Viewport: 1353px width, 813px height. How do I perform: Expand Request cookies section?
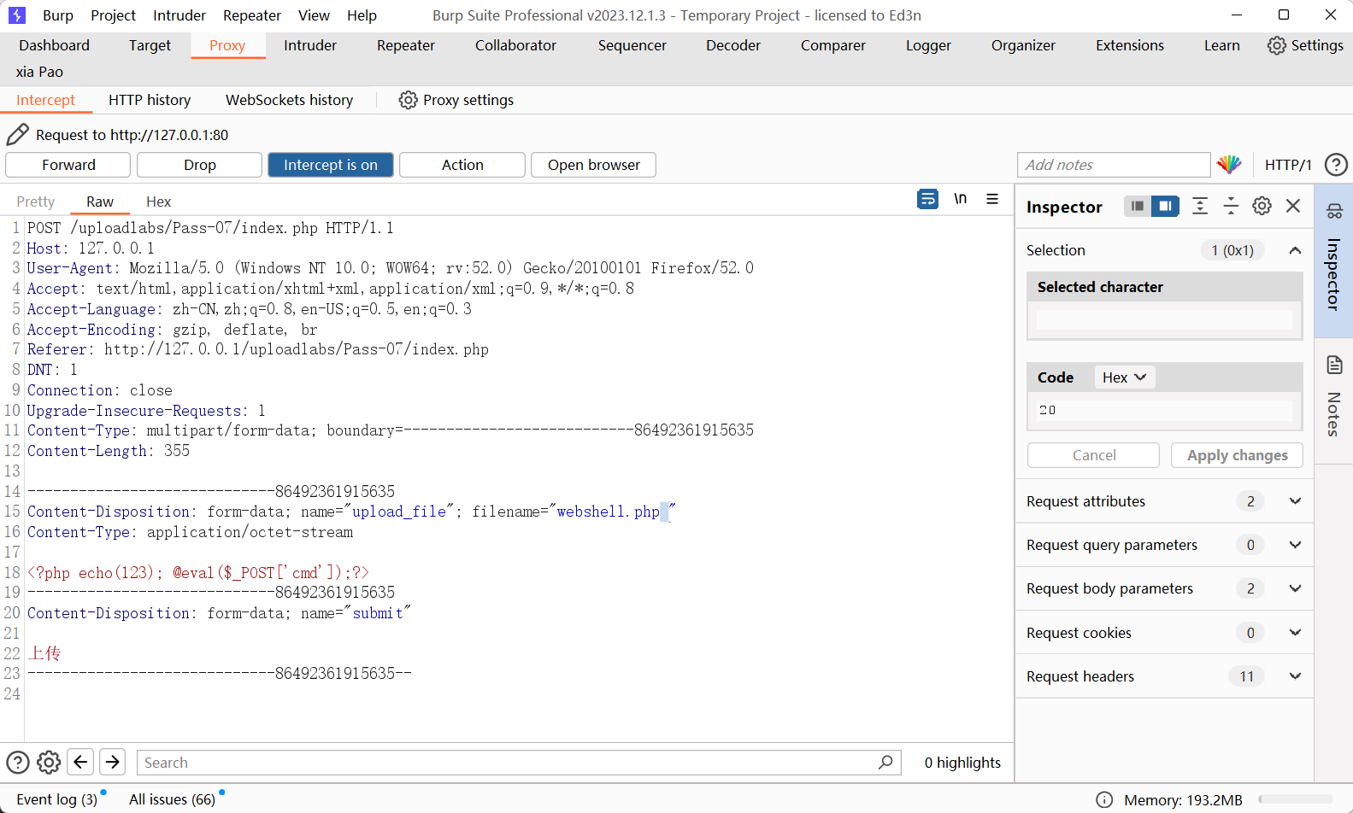click(x=1295, y=633)
